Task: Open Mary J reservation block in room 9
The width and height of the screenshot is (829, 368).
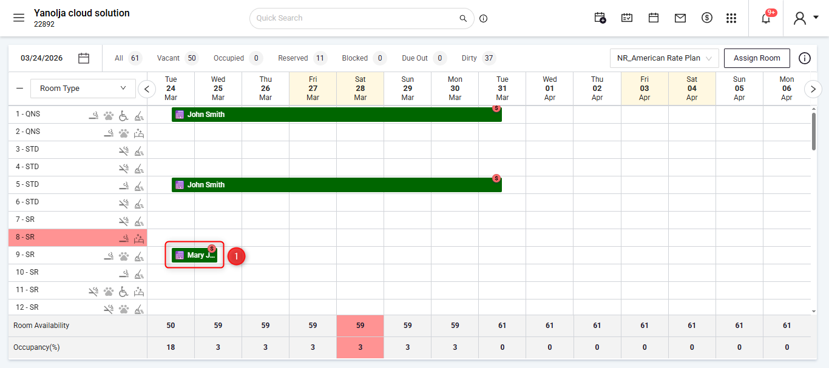Action: click(x=194, y=255)
